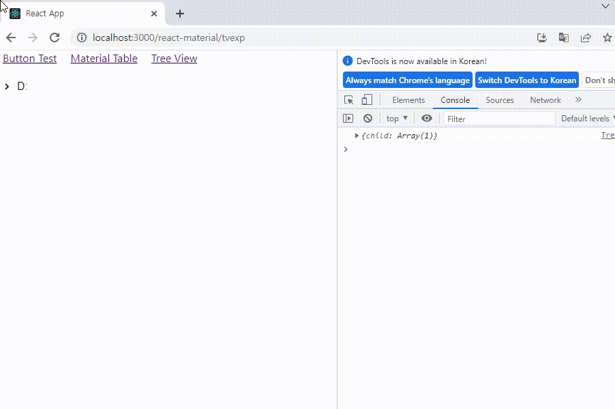
Task: Click the DevTools info notification icon
Action: pos(348,61)
